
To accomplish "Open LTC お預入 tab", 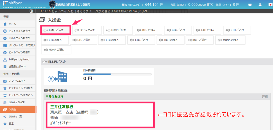I will [x=112, y=40].
